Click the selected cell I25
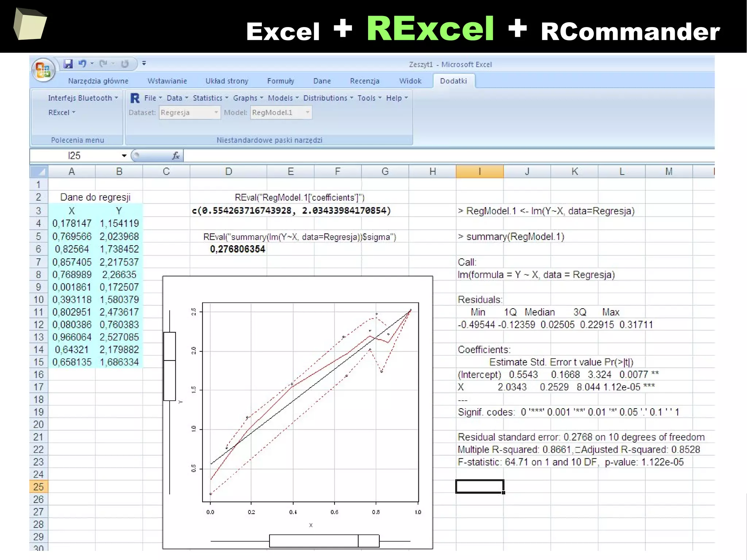 pos(480,487)
